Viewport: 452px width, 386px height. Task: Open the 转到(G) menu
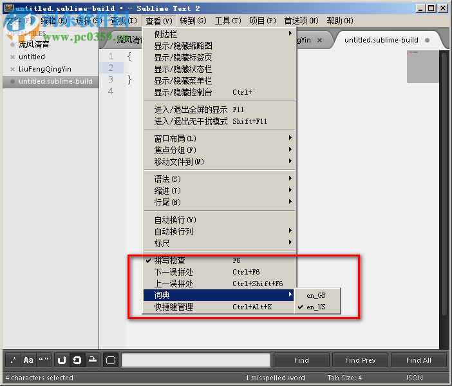point(193,21)
